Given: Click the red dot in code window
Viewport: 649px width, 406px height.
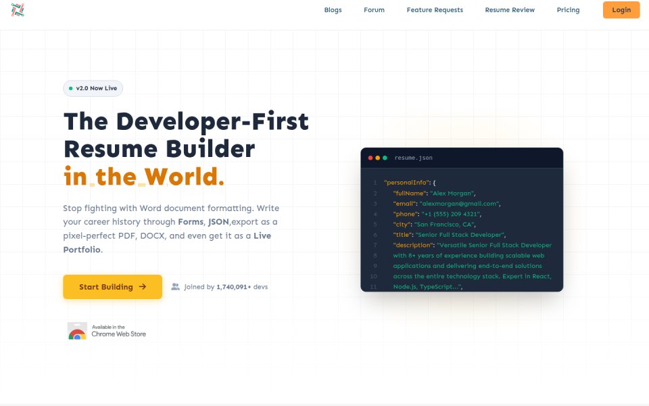Looking at the screenshot, I should pyautogui.click(x=370, y=158).
